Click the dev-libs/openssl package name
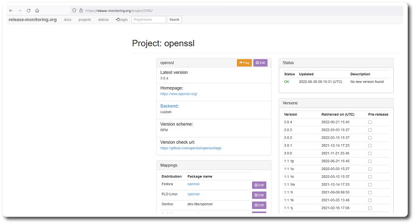 tap(200, 204)
